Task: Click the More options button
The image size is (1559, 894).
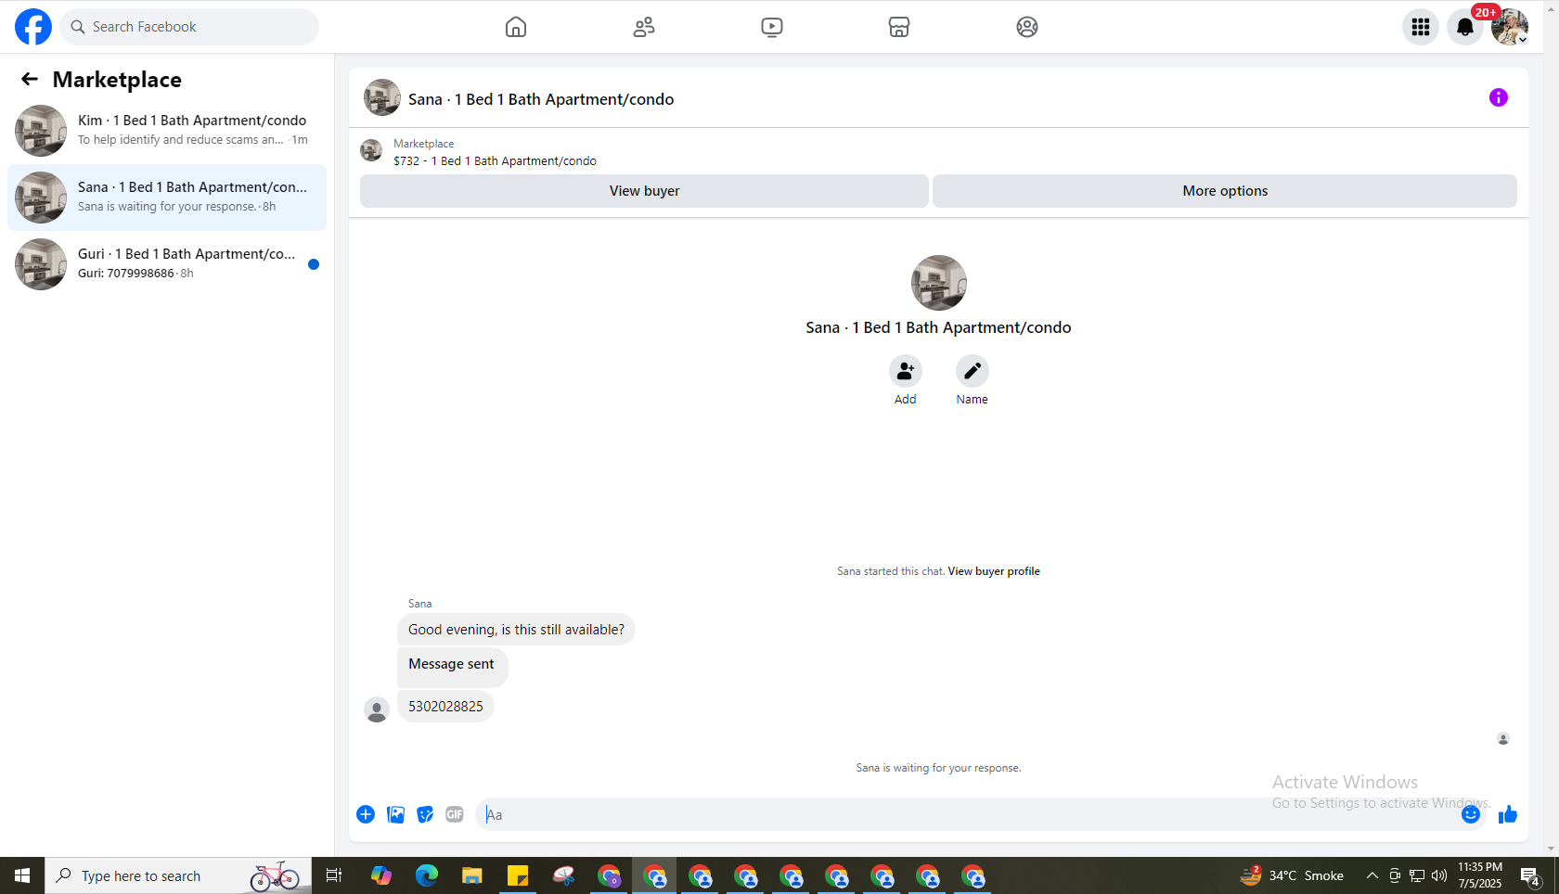Action: [x=1225, y=191]
